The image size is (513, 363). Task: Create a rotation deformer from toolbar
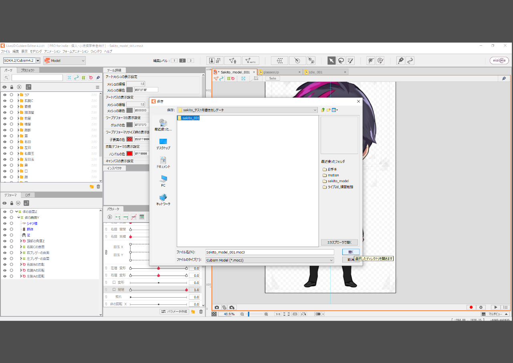point(297,61)
